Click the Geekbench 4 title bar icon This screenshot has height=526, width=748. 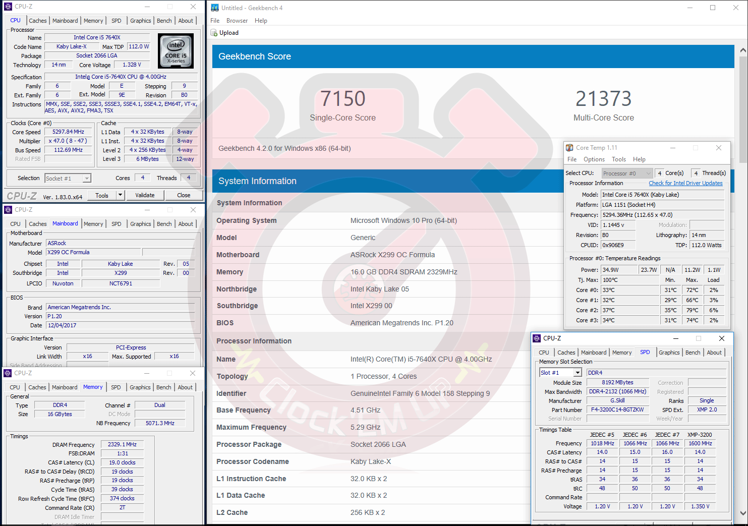point(215,8)
